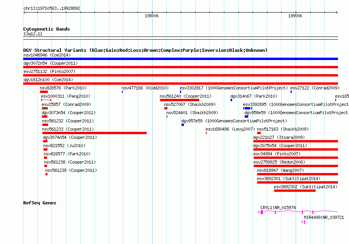The image size is (349, 244).
Task: Click the dgv3073n54 (Cooper2011) label
Action: 69,113
